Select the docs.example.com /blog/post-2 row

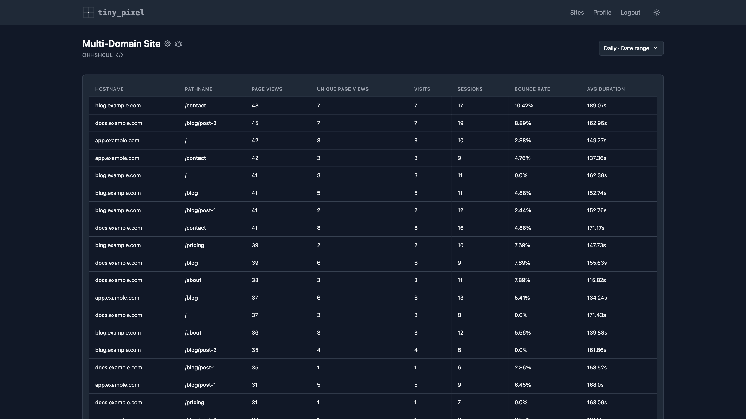click(373, 123)
